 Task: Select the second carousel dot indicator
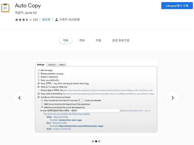click(x=96, y=141)
